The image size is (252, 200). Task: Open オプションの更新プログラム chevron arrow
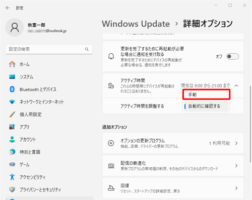(x=236, y=143)
